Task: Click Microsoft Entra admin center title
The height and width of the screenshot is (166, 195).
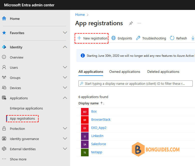Action: coord(29,5)
